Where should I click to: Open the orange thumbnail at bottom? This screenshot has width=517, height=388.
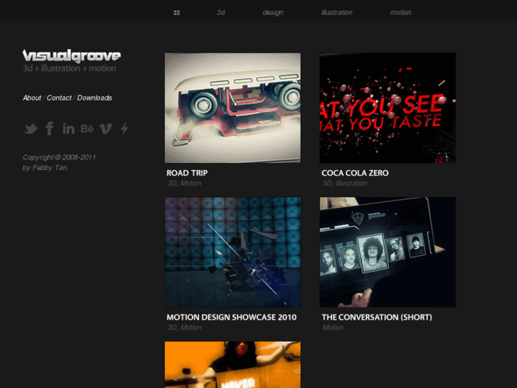click(233, 365)
